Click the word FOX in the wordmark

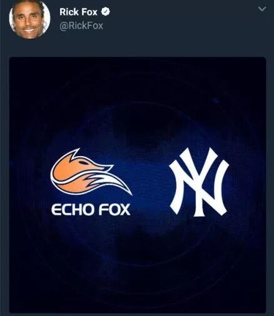click(x=114, y=209)
